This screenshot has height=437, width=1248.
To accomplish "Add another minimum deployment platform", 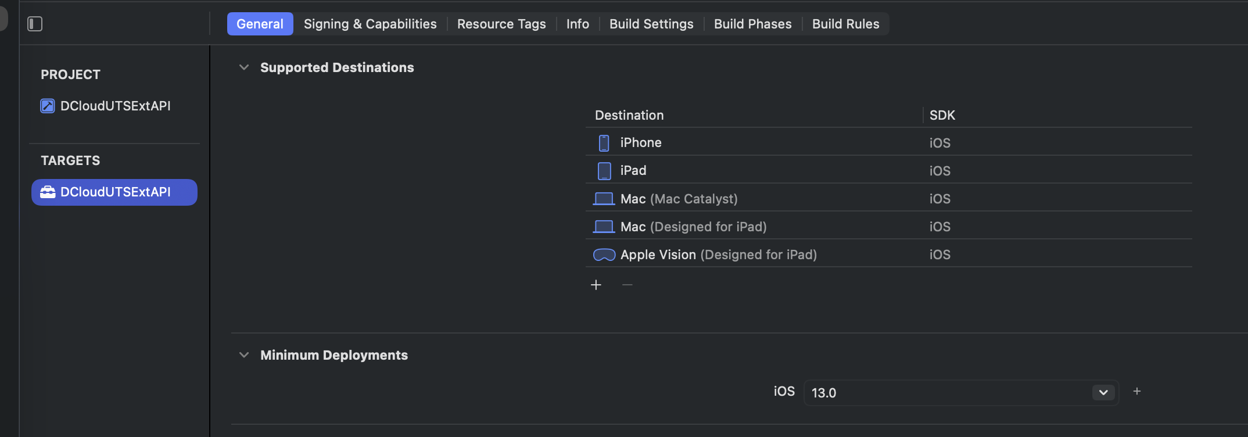I will click(x=1137, y=392).
